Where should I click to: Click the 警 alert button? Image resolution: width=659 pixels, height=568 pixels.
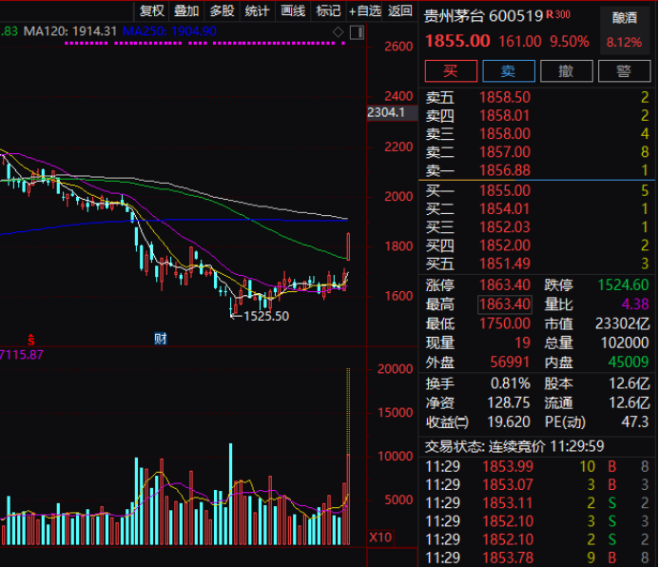624,71
